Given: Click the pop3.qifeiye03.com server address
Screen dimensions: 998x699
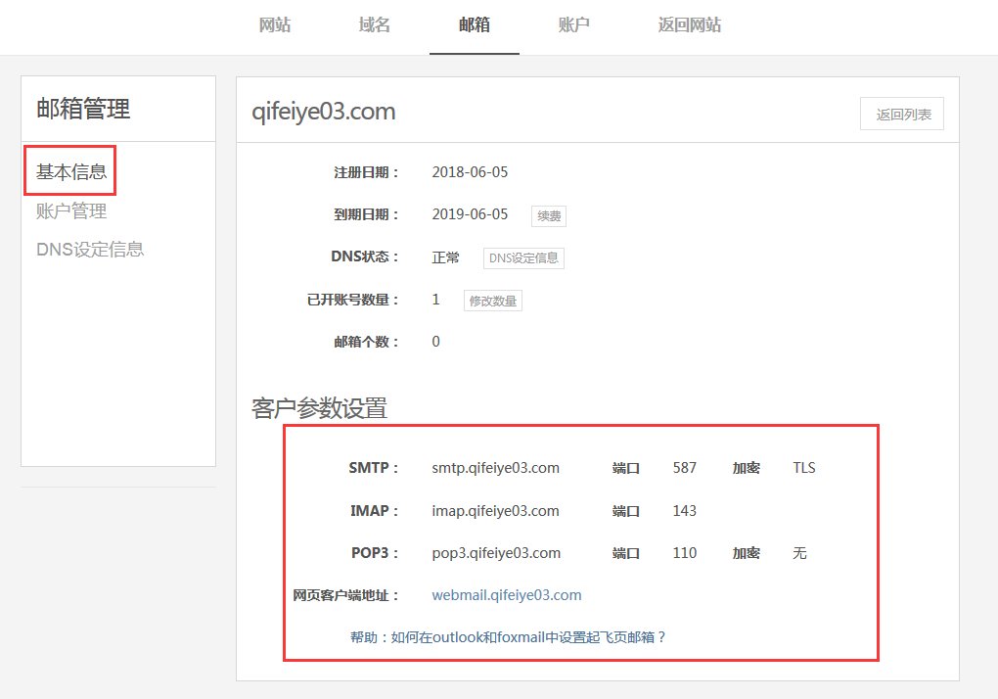Looking at the screenshot, I should (x=496, y=553).
